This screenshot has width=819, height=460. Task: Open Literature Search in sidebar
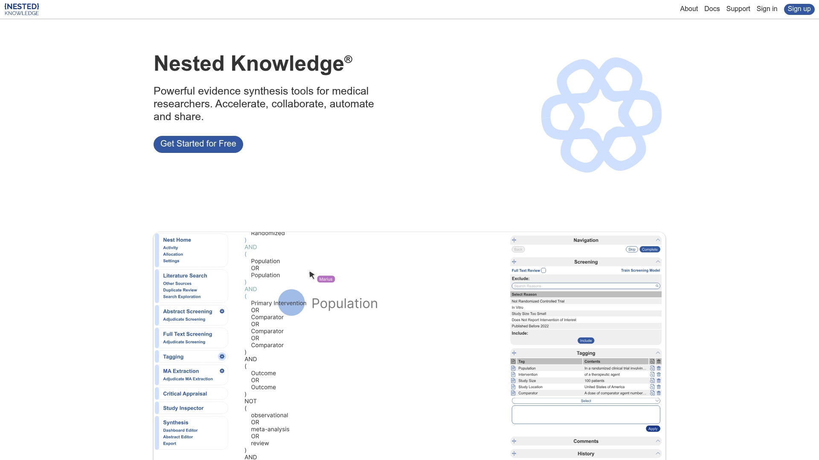point(185,276)
